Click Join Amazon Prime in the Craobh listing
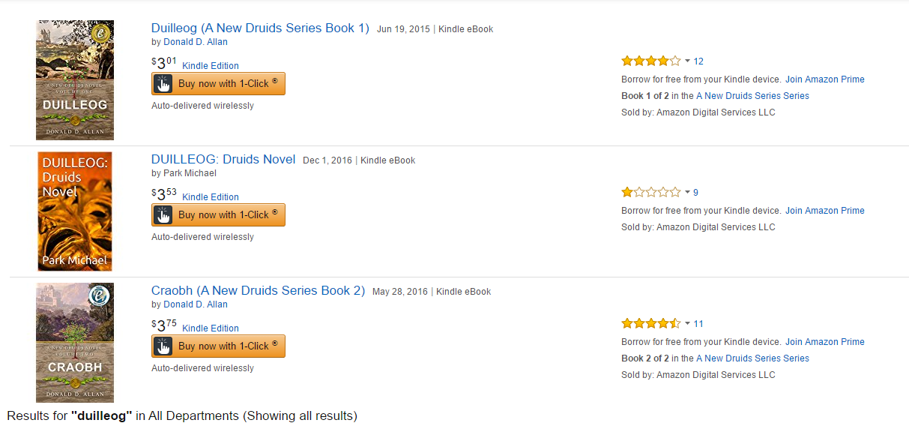 (x=824, y=342)
